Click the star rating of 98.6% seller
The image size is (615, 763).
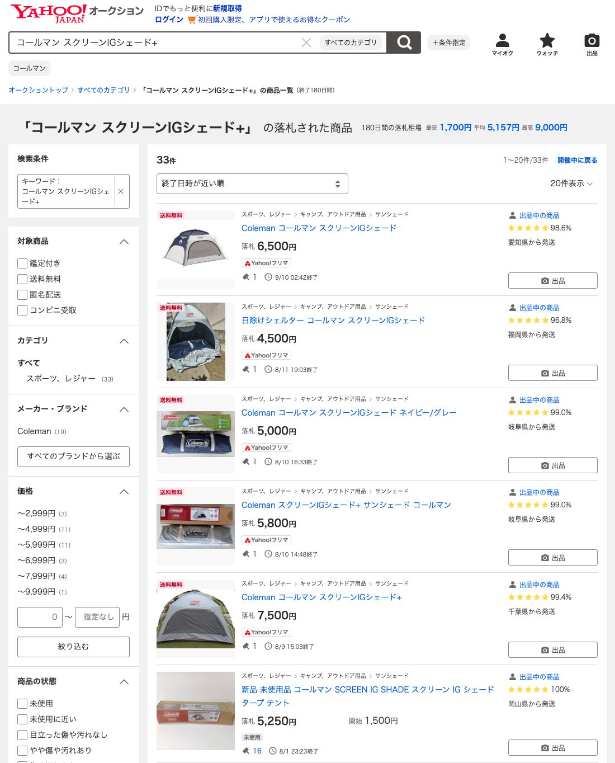[x=528, y=228]
